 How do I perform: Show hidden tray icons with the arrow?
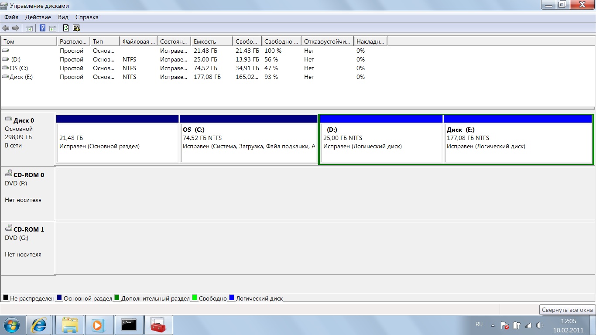(493, 325)
